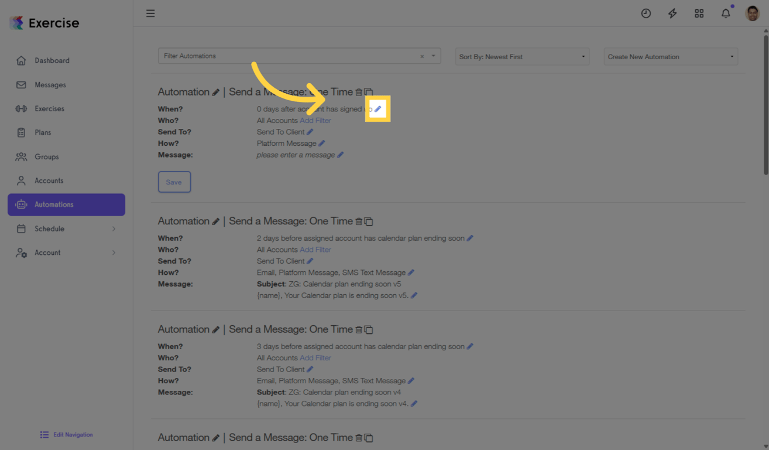Open Sort By: Newest First dropdown

[522, 57]
